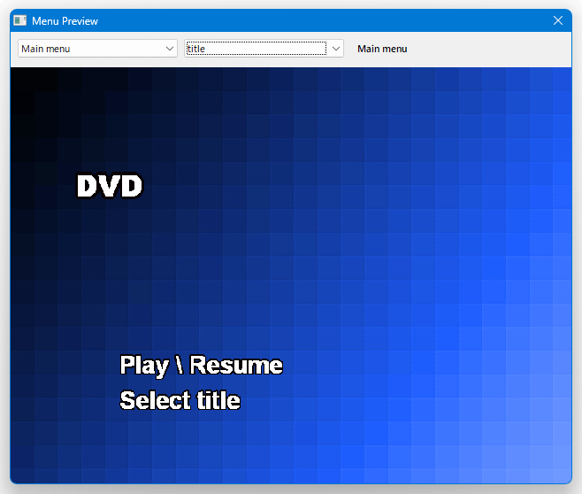The width and height of the screenshot is (582, 494).
Task: Open the Main menu dropdown
Action: (x=97, y=49)
